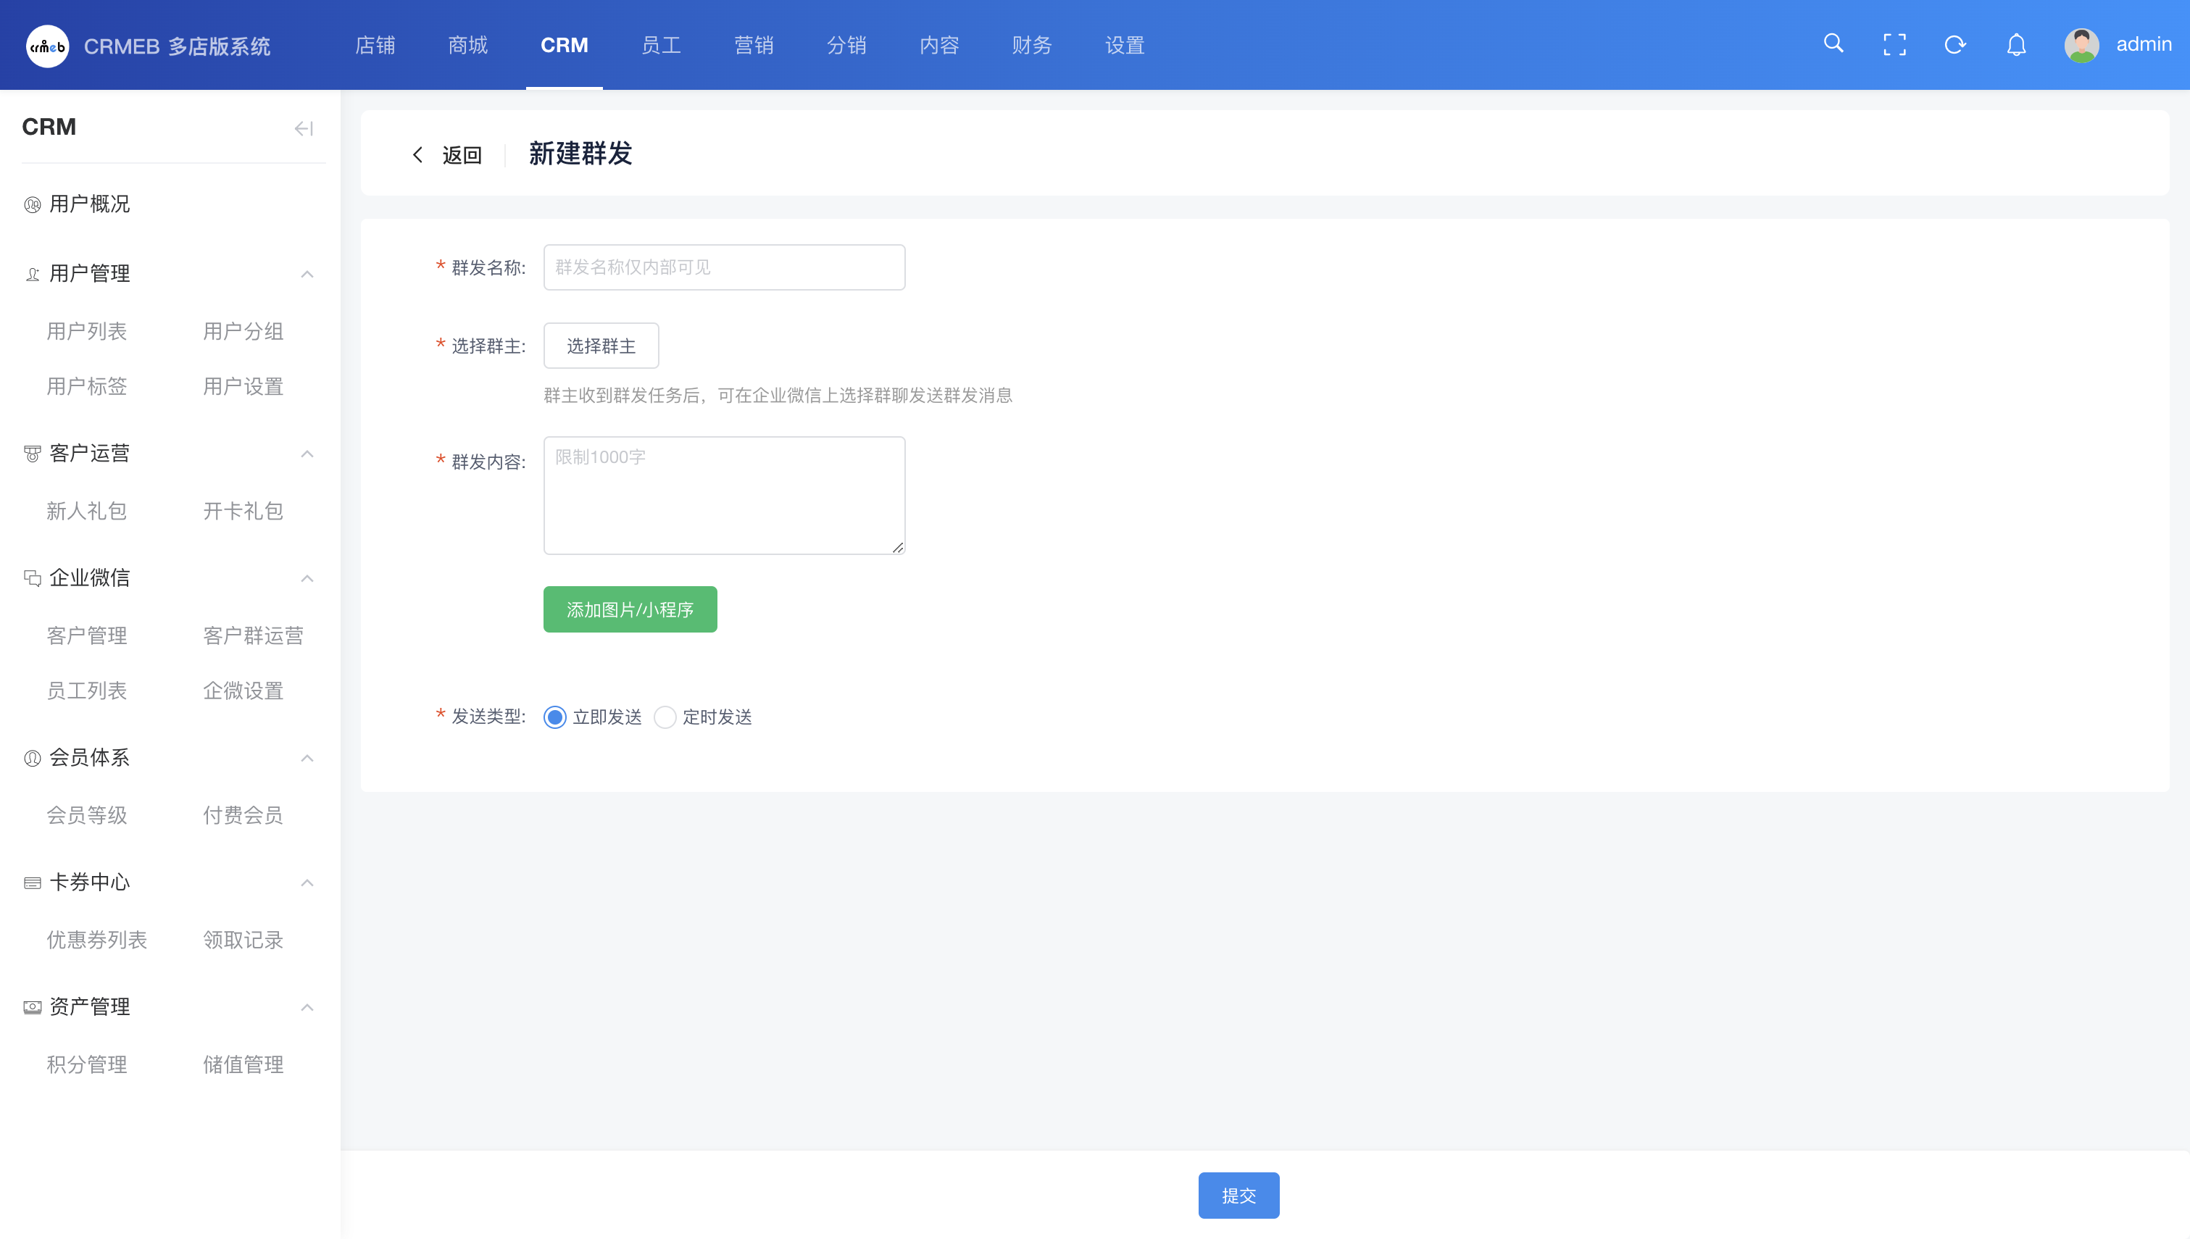The image size is (2190, 1239).
Task: Select 立即发送 radio option
Action: [x=554, y=717]
